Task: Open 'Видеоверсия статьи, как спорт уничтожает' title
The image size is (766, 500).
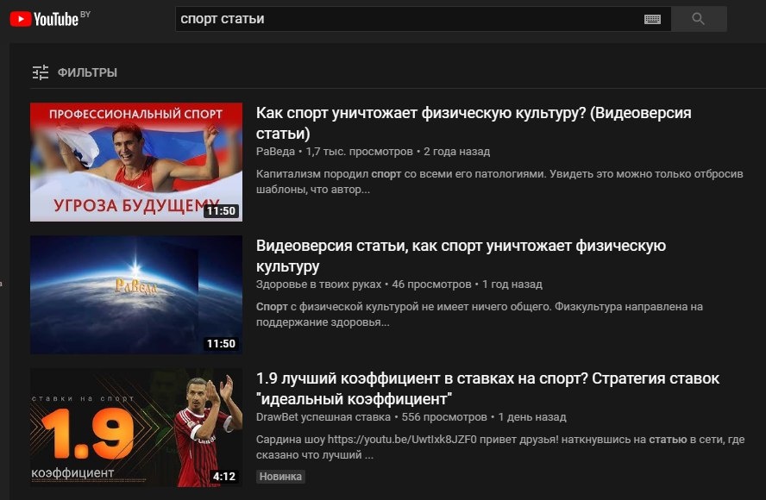Action: coord(461,256)
